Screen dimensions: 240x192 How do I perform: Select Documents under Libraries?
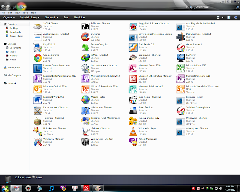(15, 48)
